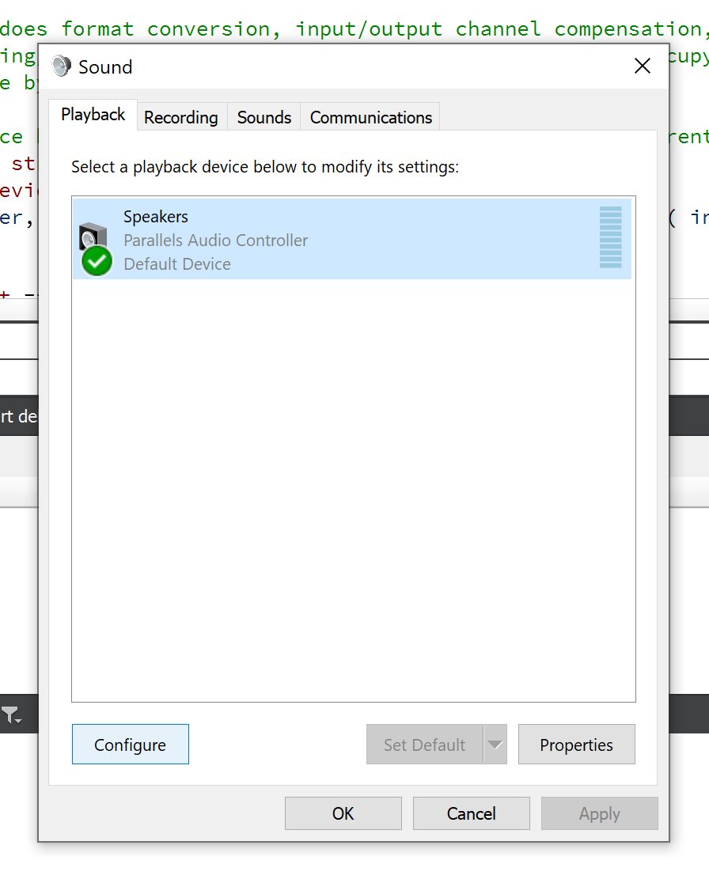Cancel the Sound dialog

(471, 813)
